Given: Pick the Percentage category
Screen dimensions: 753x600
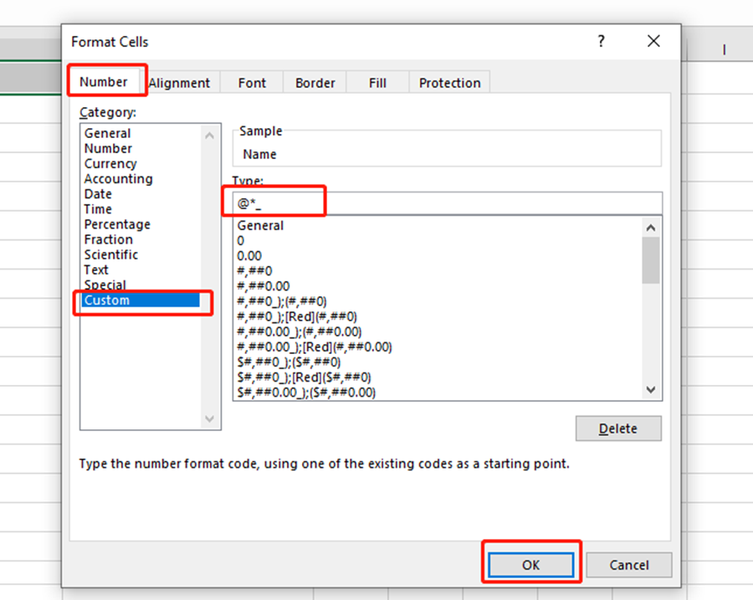Looking at the screenshot, I should tap(117, 224).
